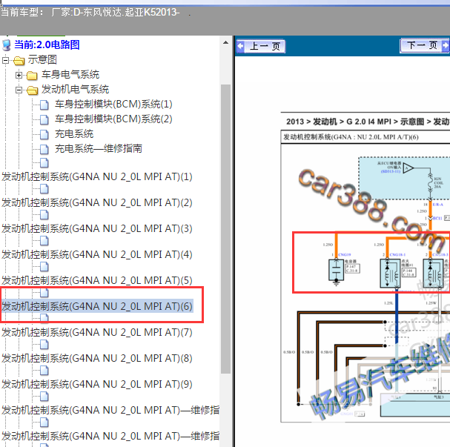Viewport: 450px width, 447px height.
Task: Click the capacitor 电容器 symbol in diagram
Action: 336,271
